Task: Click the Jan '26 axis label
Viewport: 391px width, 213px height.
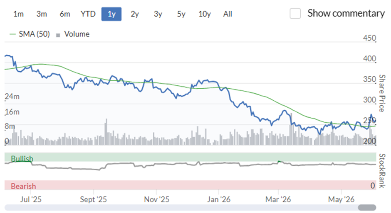Action: tap(219, 199)
